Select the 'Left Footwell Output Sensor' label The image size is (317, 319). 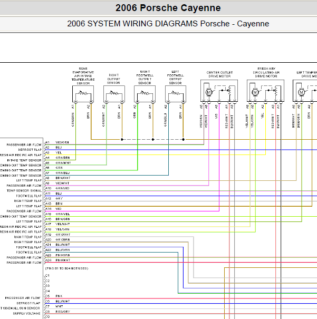pos(176,78)
